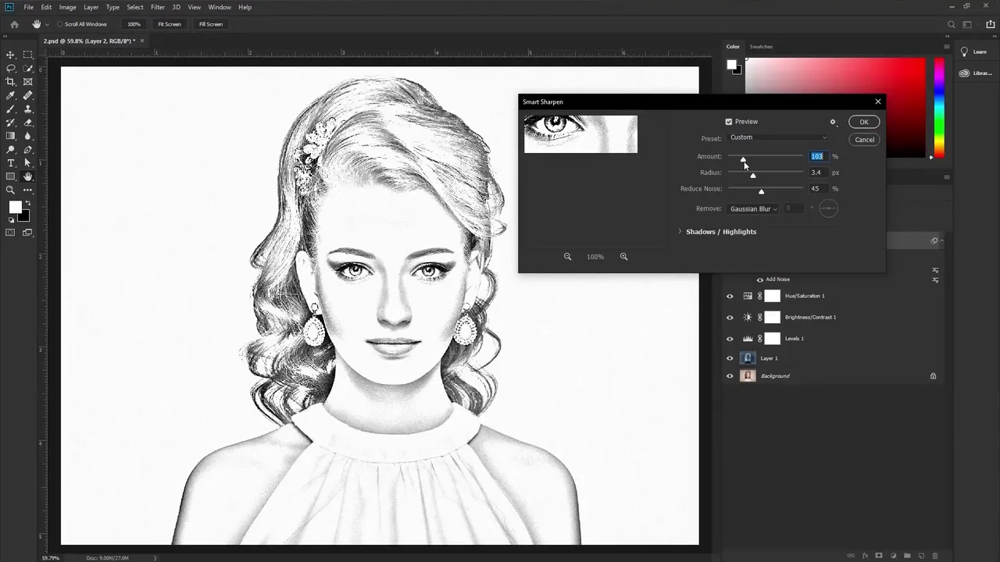This screenshot has height=562, width=1000.
Task: Click Cancel in Smart Sharpen dialog
Action: (x=864, y=140)
